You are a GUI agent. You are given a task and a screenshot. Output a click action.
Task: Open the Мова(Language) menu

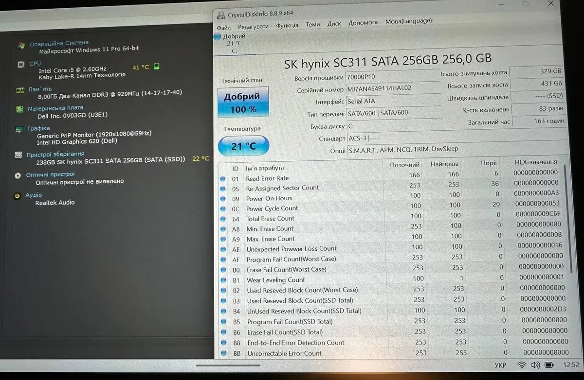pyautogui.click(x=408, y=21)
